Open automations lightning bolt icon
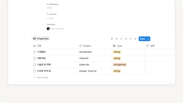The width and height of the screenshot is (183, 103). (121, 39)
